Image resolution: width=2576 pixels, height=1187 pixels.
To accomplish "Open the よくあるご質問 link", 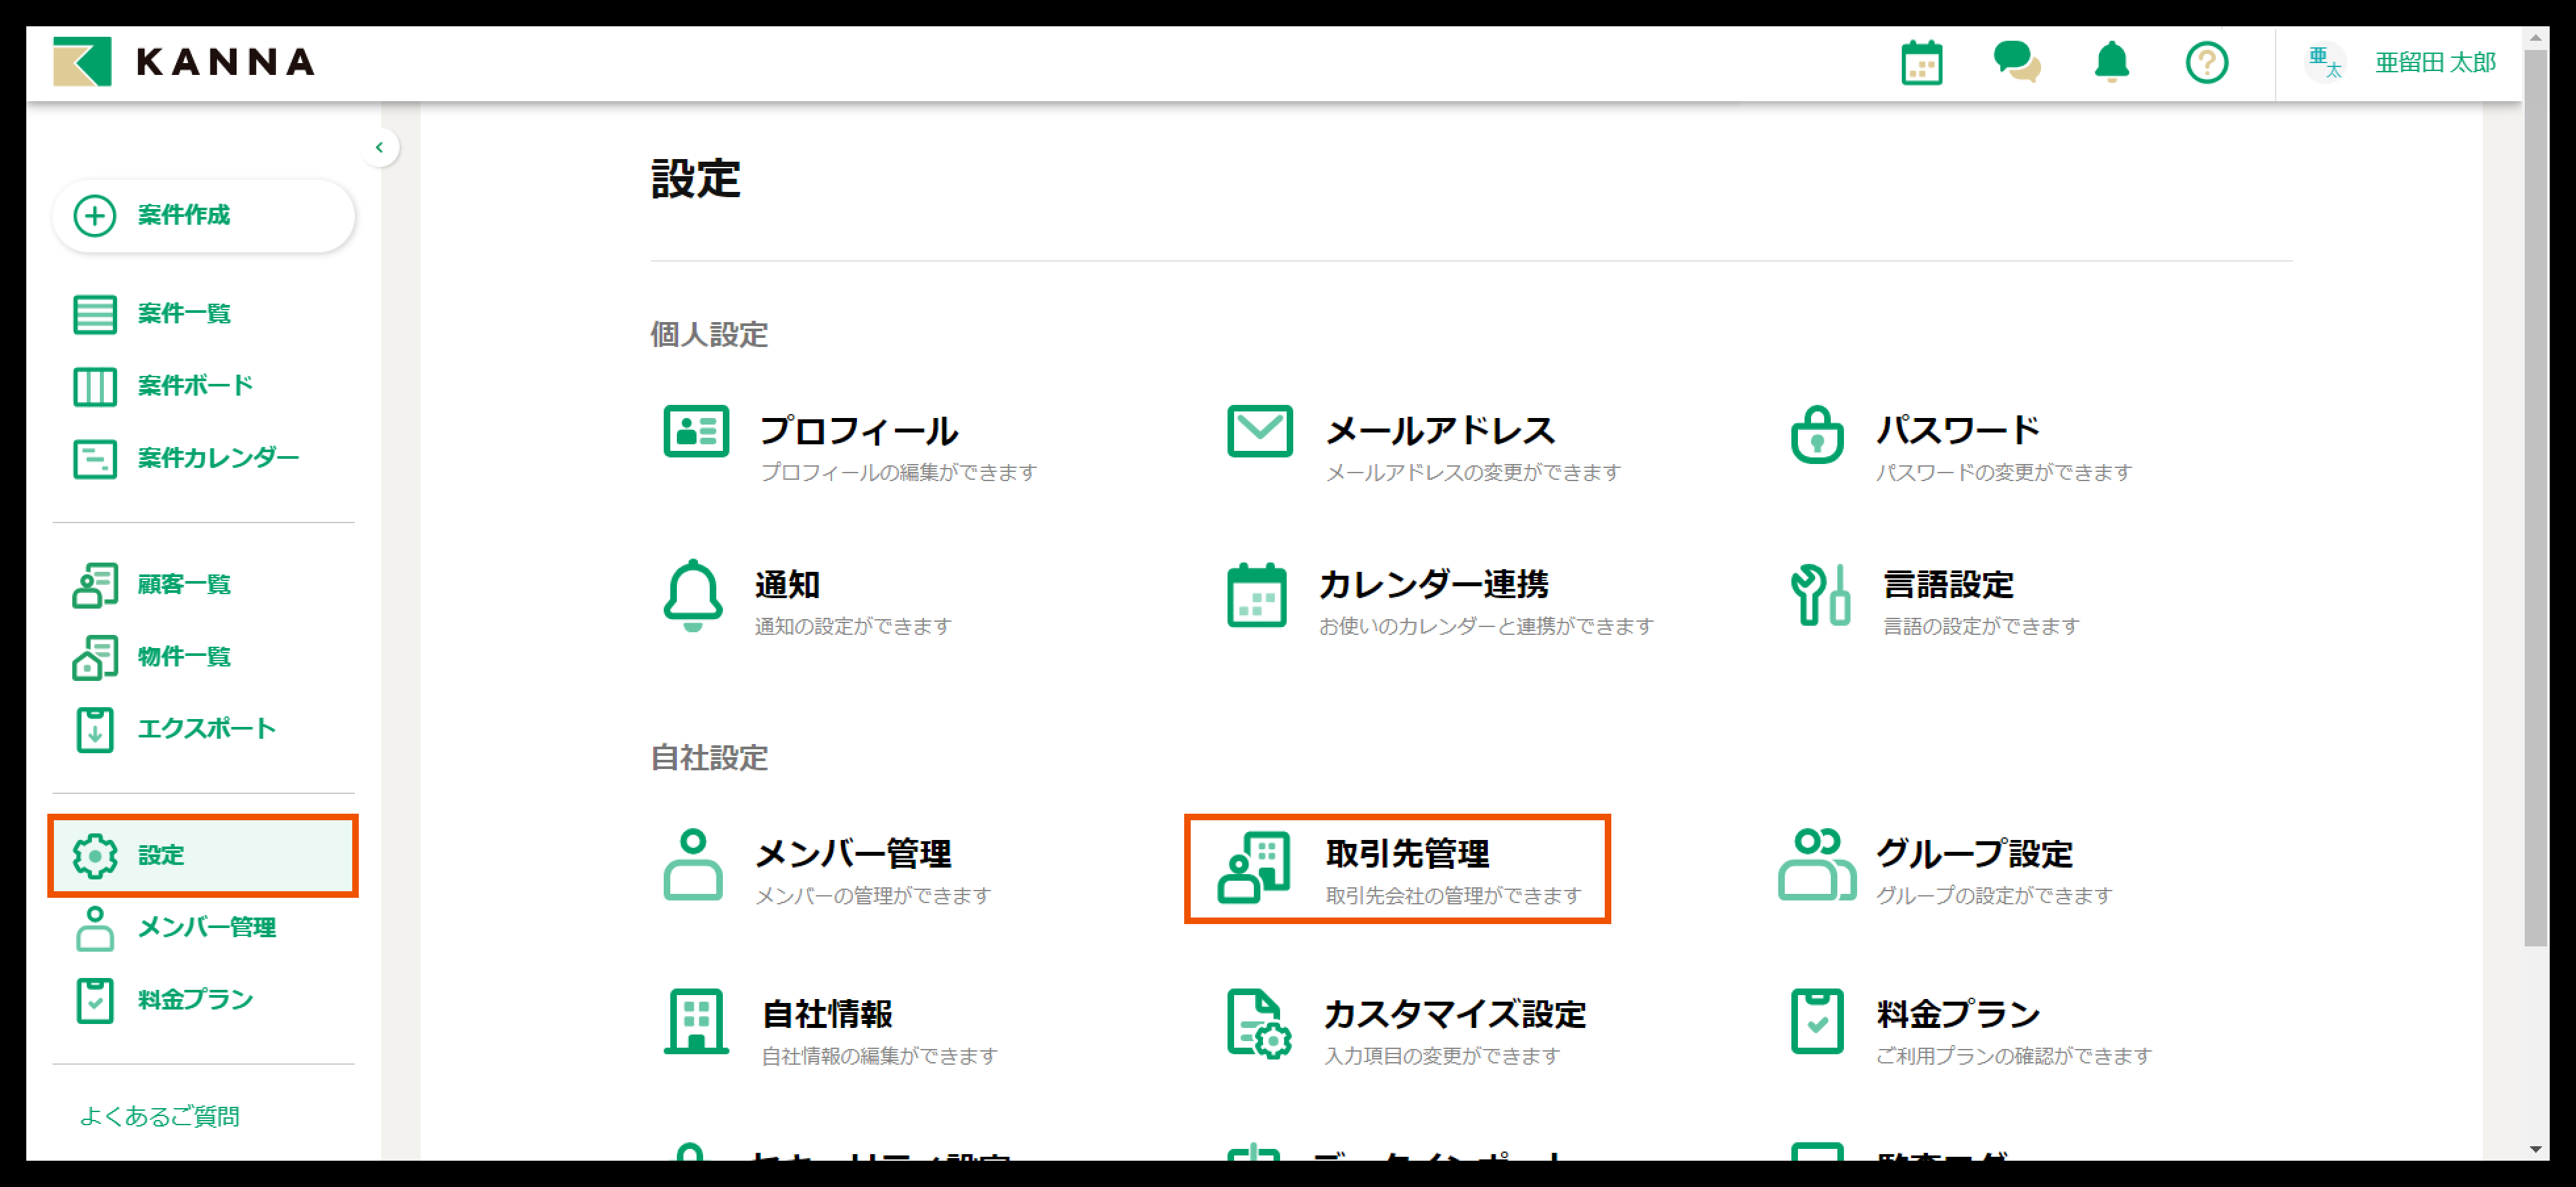I will tap(160, 1116).
